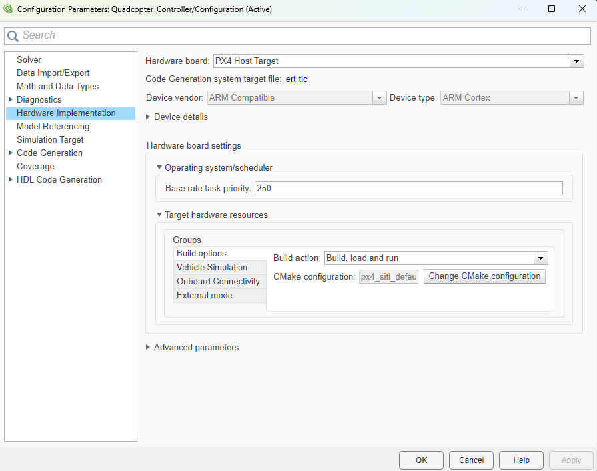This screenshot has width=597, height=471.
Task: Expand the Code Generation tree node
Action: click(x=9, y=153)
